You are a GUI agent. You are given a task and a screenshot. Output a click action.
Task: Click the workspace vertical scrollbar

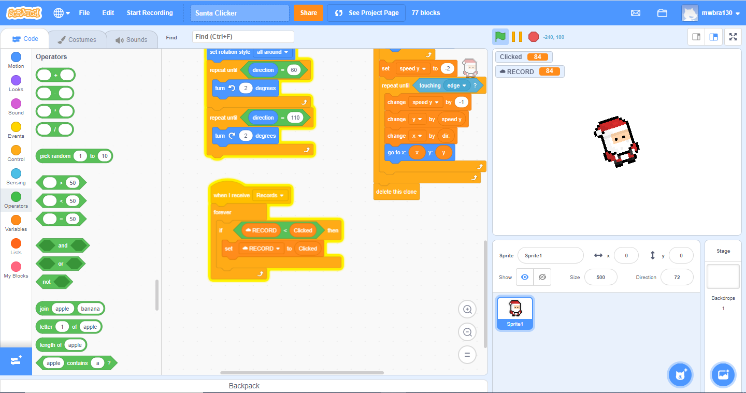[485, 294]
